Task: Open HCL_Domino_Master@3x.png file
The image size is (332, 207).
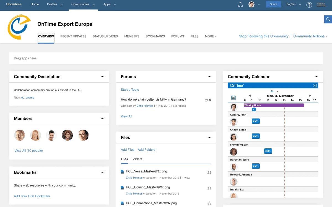Action: click(x=148, y=187)
